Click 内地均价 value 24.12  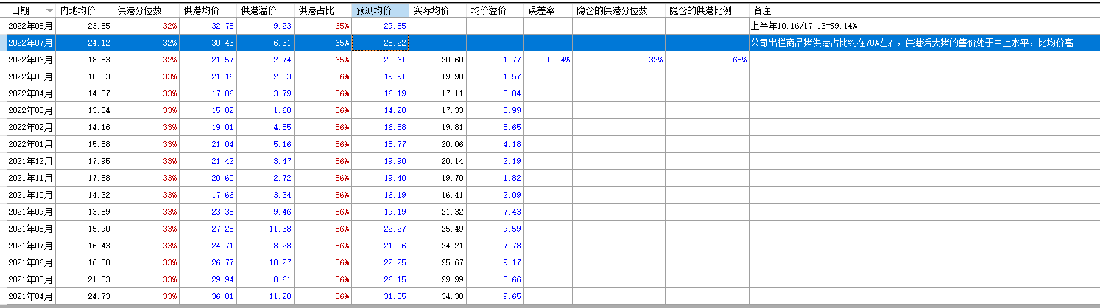tap(85, 43)
